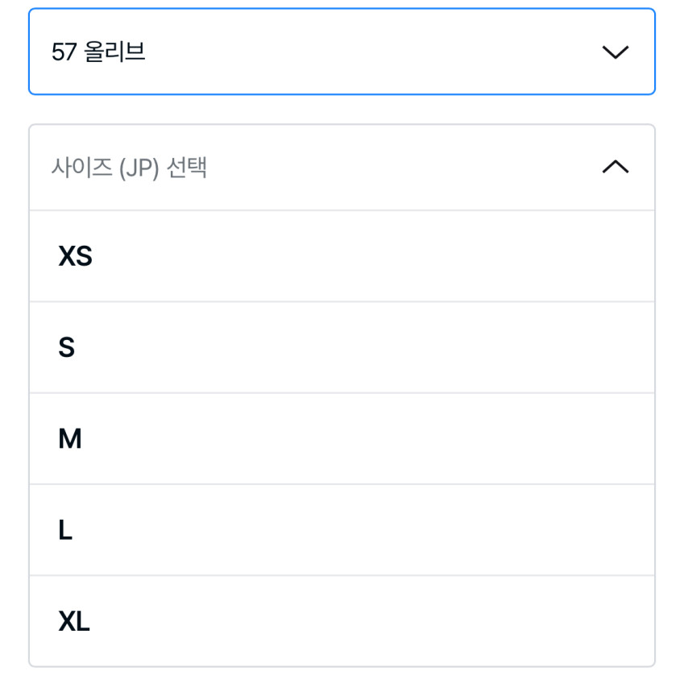Tap the bold M label

tap(70, 438)
